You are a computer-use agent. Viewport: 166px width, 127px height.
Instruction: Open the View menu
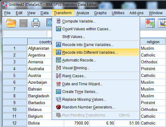pos(31,13)
